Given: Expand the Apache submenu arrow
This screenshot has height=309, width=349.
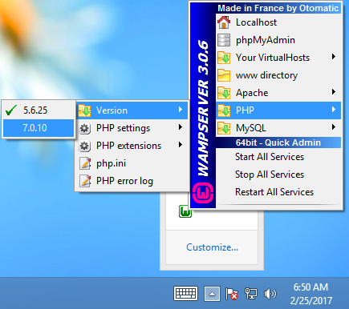Looking at the screenshot, I should 334,92.
